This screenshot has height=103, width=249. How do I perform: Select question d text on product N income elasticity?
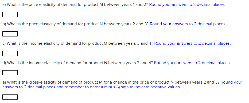click(78, 63)
